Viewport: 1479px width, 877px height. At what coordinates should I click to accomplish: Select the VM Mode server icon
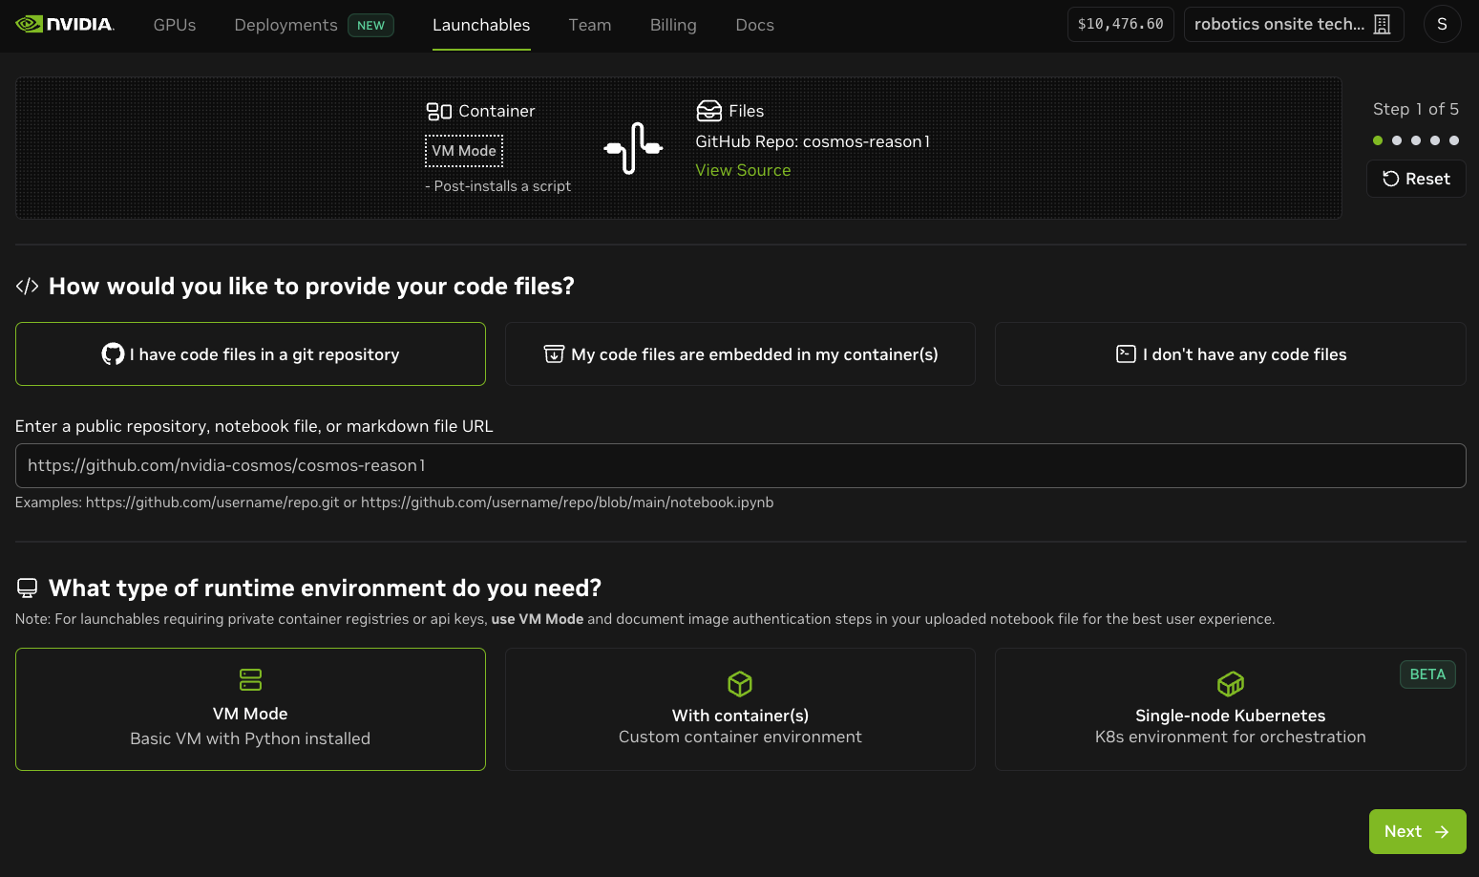click(250, 680)
